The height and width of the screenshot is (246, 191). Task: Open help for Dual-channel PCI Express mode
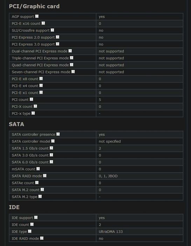[70, 51]
